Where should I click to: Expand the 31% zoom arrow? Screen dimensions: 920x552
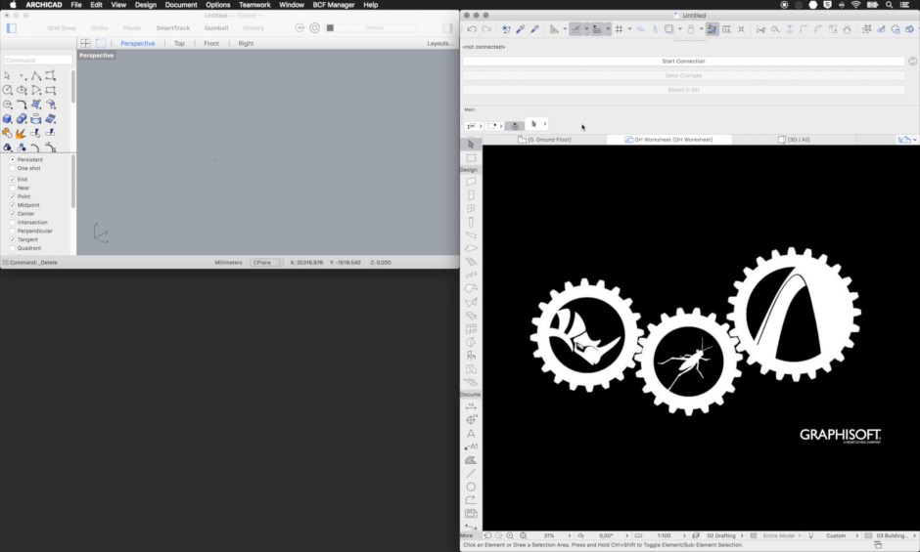(x=569, y=535)
